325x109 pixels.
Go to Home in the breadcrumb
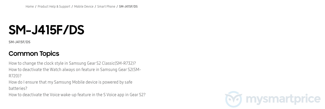[30, 7]
